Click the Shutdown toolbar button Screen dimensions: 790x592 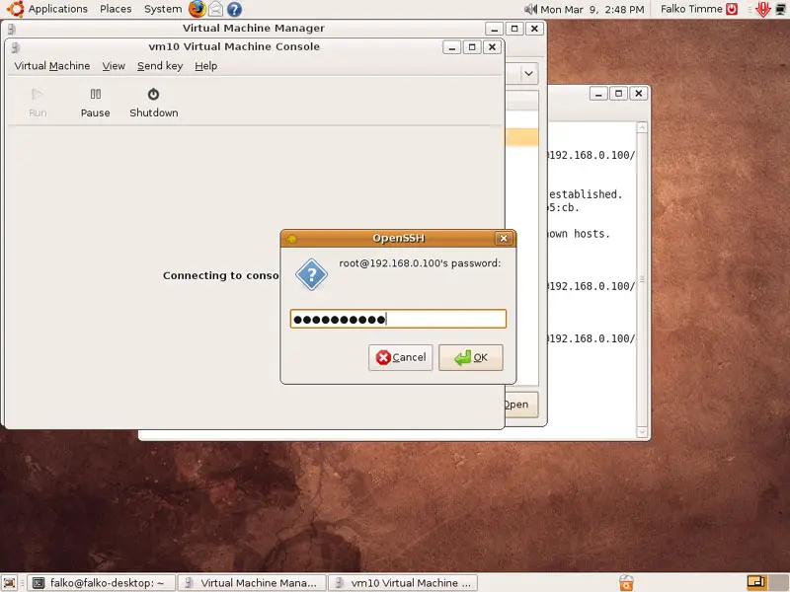(x=154, y=103)
